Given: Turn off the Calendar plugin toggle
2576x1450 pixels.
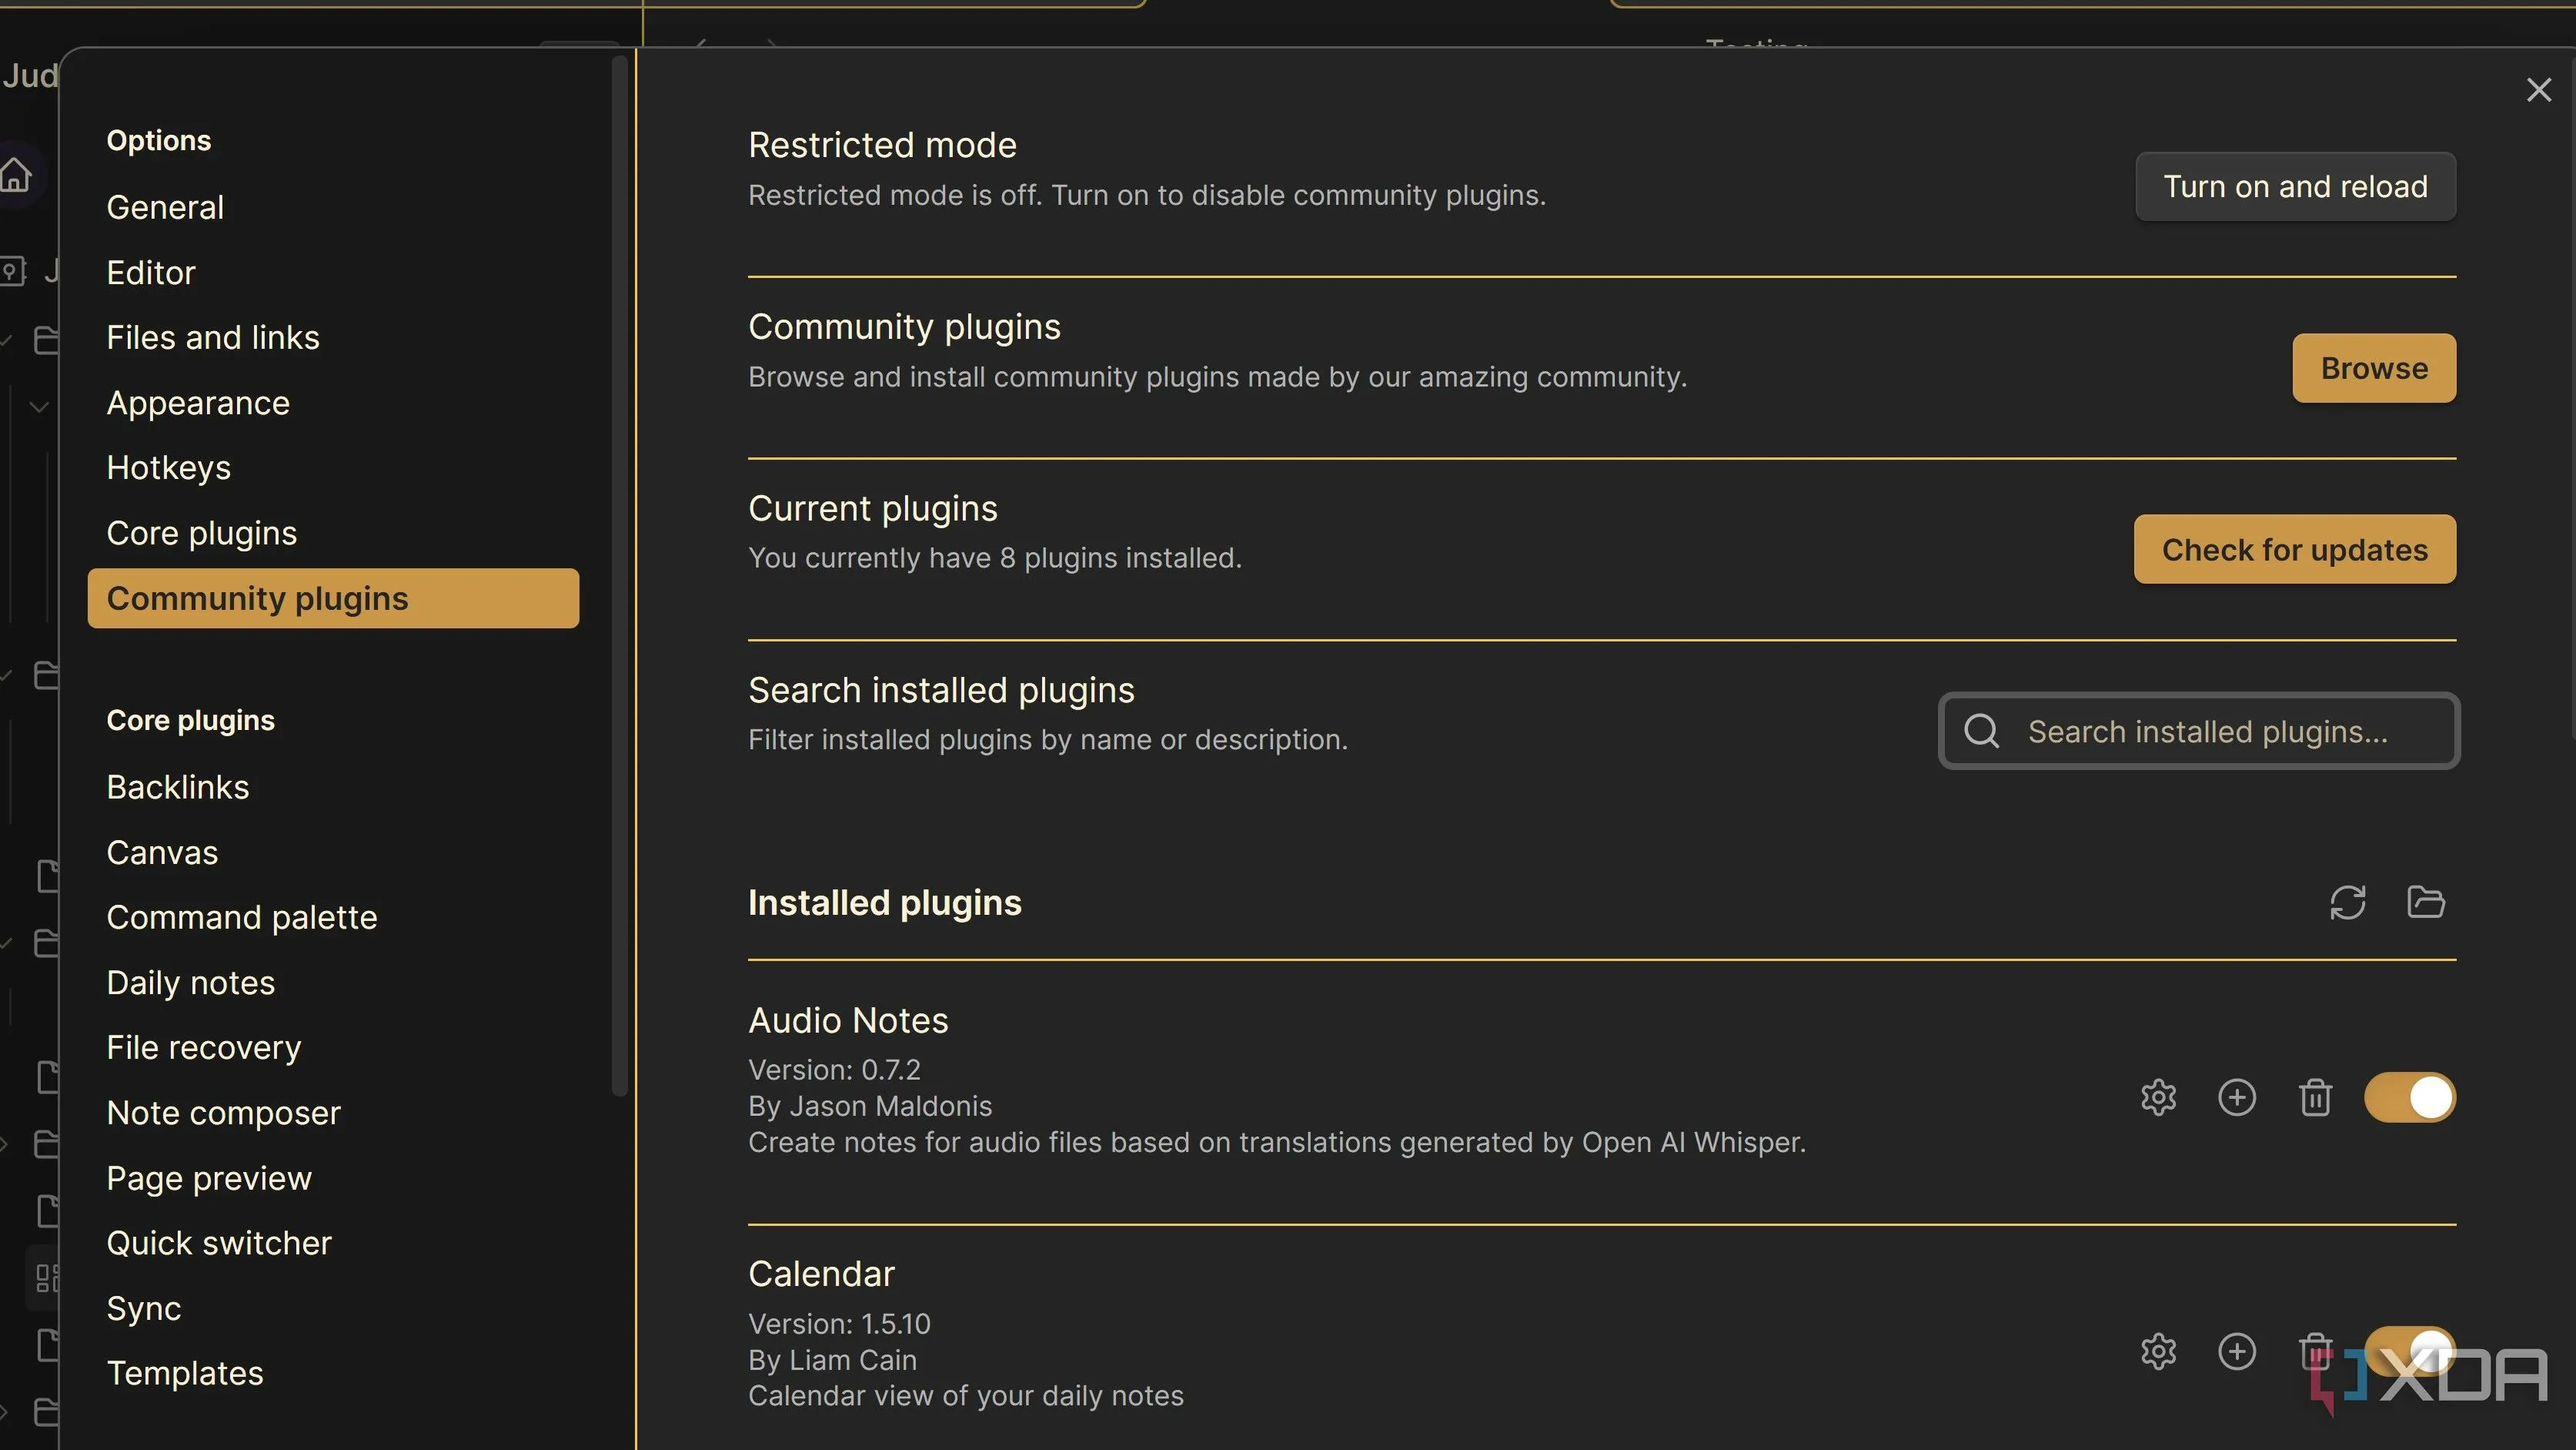Looking at the screenshot, I should 2409,1351.
